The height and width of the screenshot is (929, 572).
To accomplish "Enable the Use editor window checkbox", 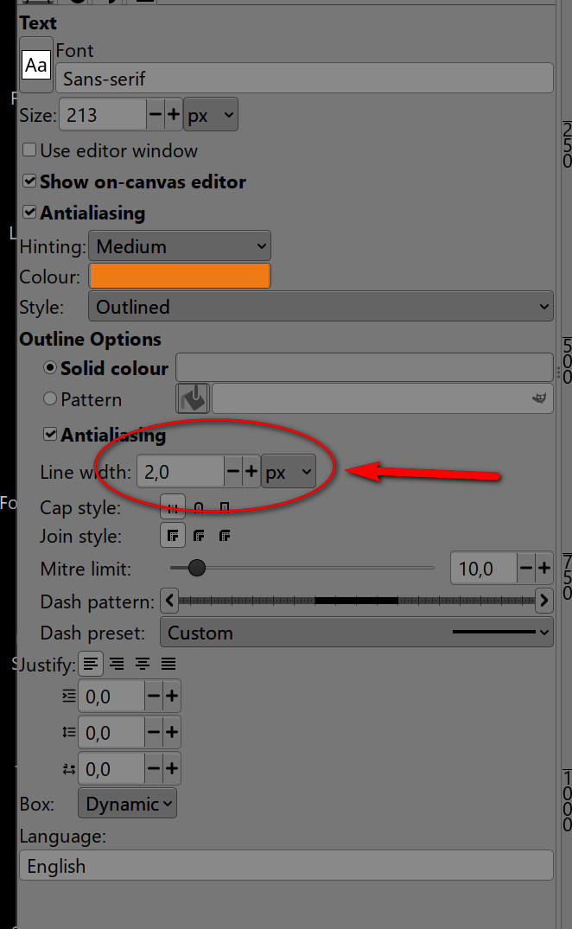I will click(29, 150).
